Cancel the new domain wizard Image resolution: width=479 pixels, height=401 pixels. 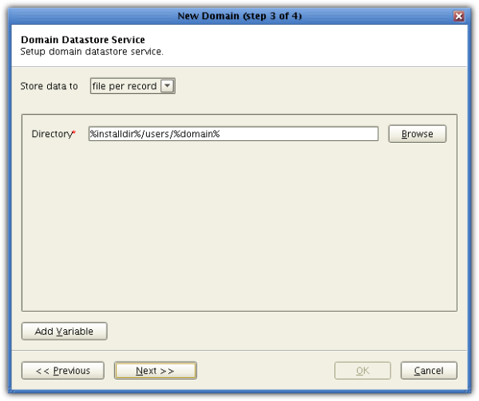pos(429,371)
